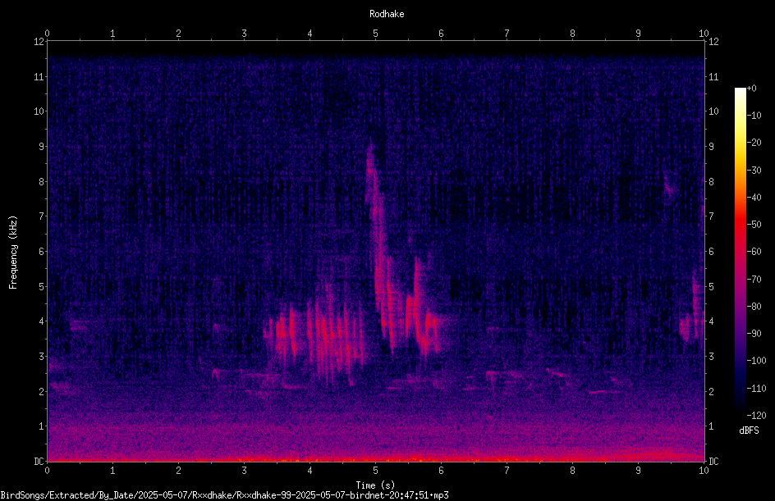Click the 3 second tick on top axis
The width and height of the screenshot is (775, 501).
coord(244,33)
